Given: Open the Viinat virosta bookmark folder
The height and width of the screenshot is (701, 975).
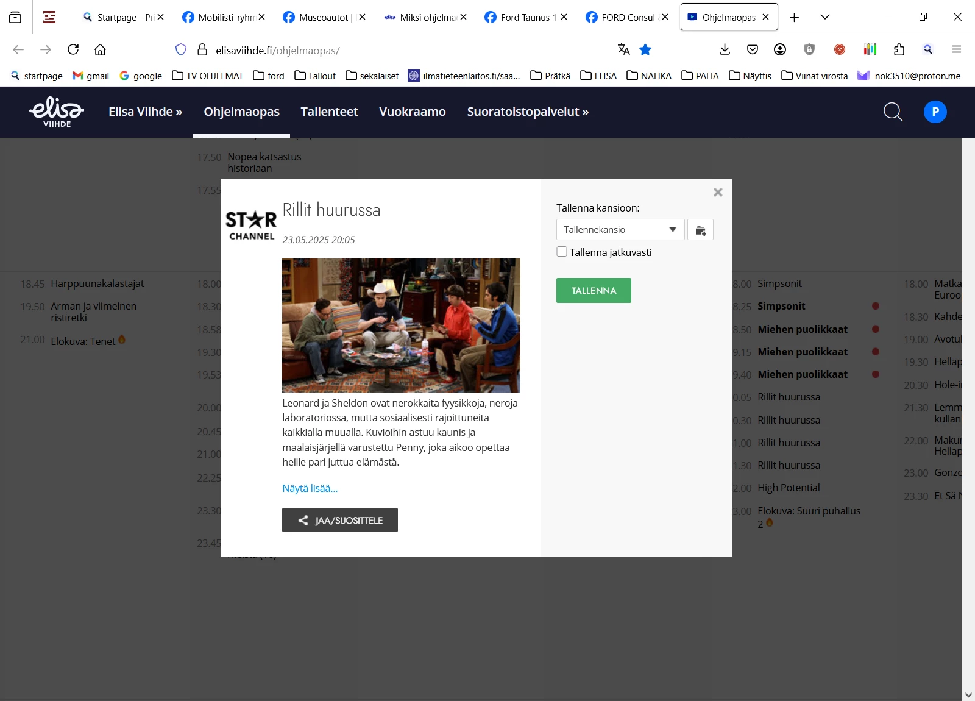Looking at the screenshot, I should tap(814, 76).
